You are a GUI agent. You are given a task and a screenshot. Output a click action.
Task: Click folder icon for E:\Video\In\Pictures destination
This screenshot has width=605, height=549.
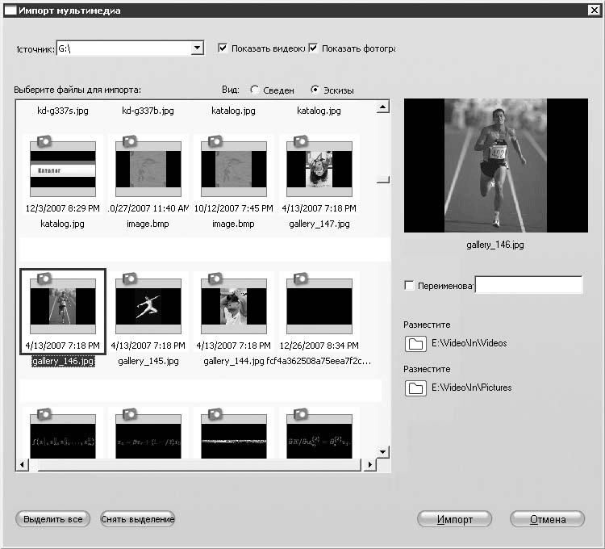(x=415, y=388)
